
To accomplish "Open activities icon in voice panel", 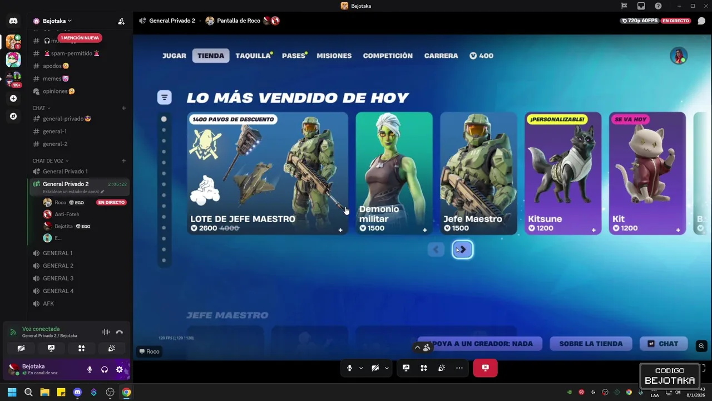I will (81, 348).
